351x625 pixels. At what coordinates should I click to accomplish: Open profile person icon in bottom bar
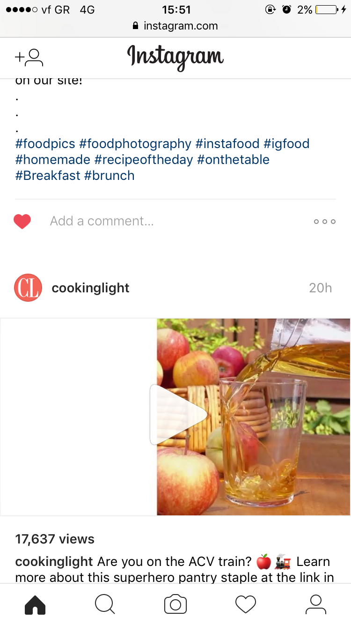coord(316,604)
